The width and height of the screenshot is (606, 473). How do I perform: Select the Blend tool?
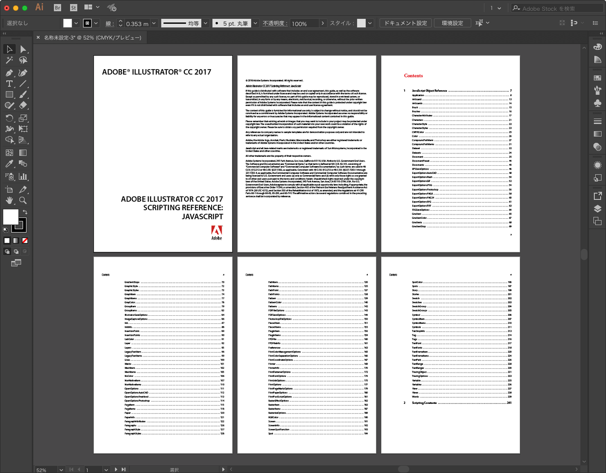(x=23, y=164)
